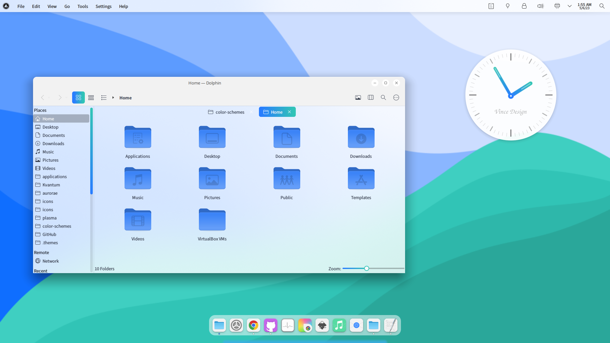This screenshot has height=343, width=610.
Task: Select Videos in Places sidebar
Action: pyautogui.click(x=61, y=168)
